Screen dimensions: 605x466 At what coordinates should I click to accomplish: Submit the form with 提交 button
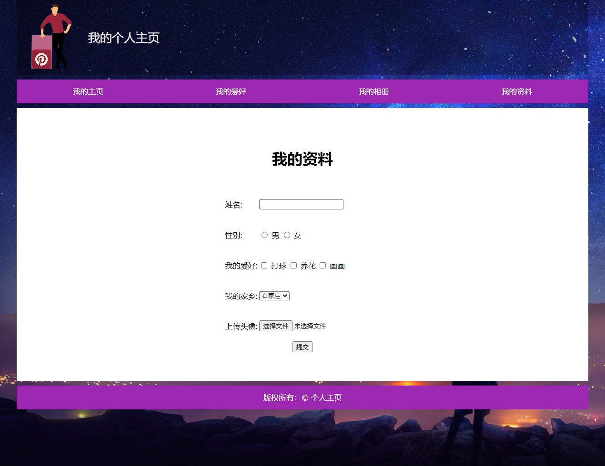point(302,347)
